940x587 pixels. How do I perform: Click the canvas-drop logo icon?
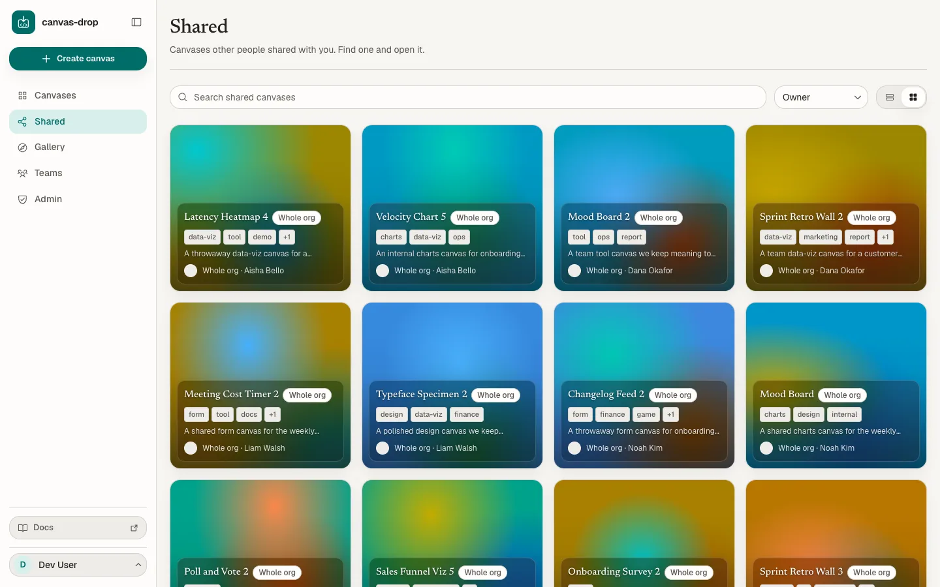pos(23,22)
